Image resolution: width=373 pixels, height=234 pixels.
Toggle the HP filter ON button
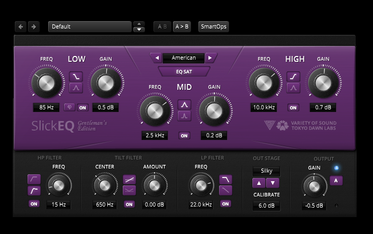click(34, 204)
